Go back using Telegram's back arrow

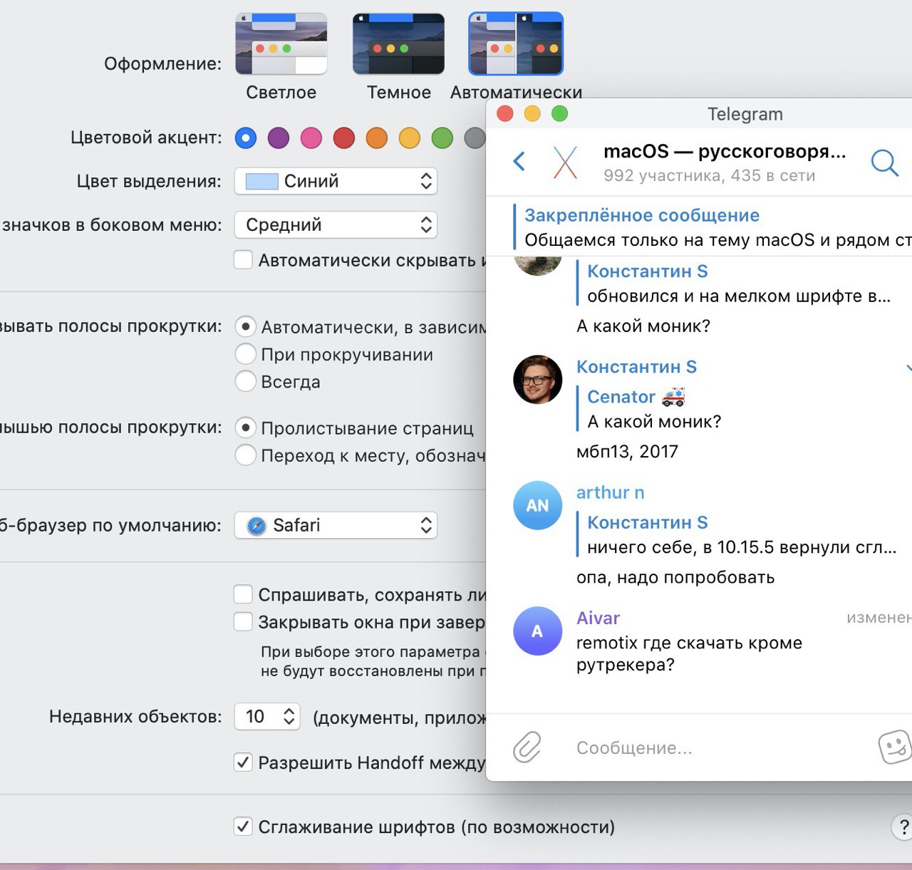(x=519, y=161)
